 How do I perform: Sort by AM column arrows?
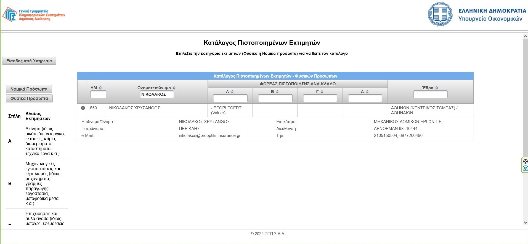pyautogui.click(x=100, y=88)
